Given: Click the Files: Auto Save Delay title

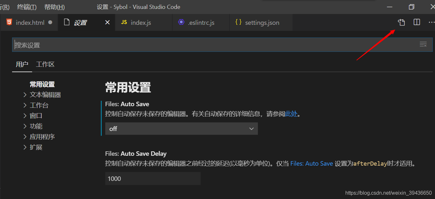Looking at the screenshot, I should (x=136, y=154).
